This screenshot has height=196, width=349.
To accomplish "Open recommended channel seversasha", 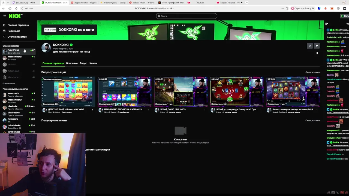I will (x=19, y=94).
